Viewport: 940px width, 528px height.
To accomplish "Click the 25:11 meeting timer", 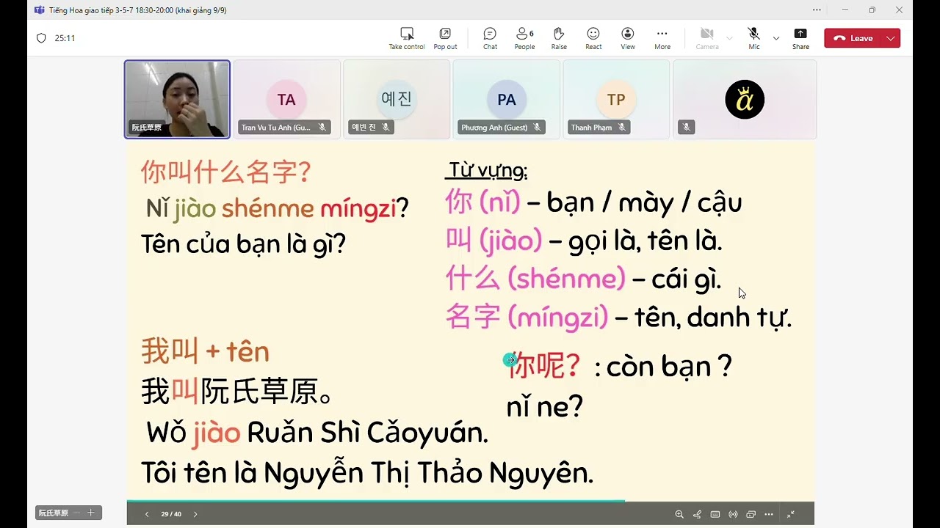I will point(65,38).
